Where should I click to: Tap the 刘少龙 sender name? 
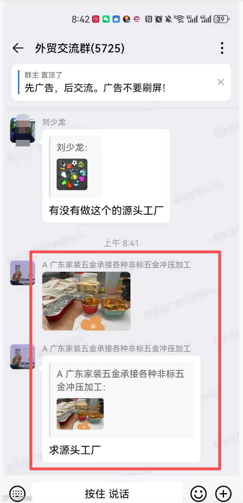pos(54,122)
